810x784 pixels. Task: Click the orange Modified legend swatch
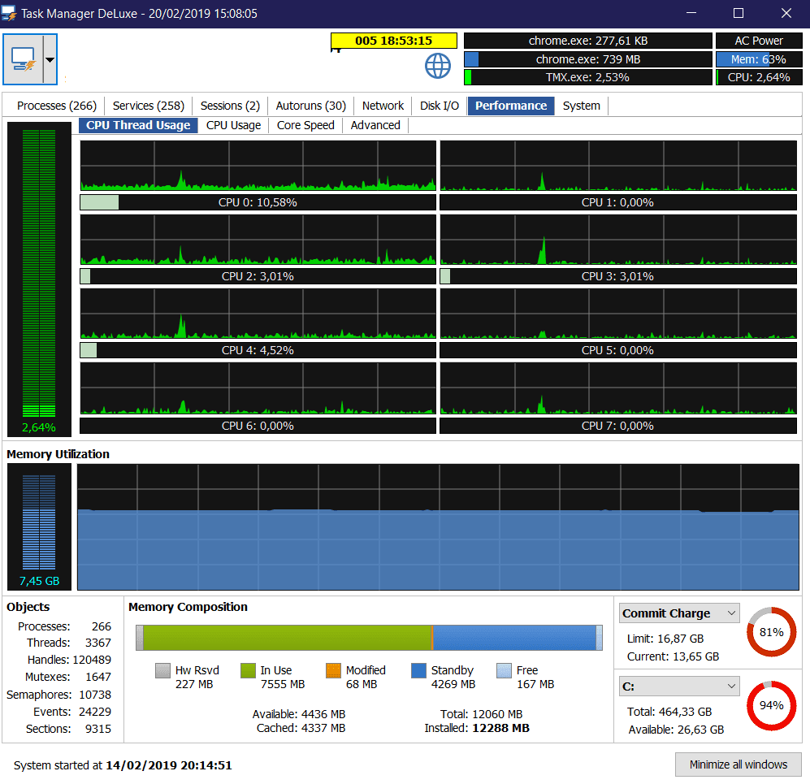333,670
